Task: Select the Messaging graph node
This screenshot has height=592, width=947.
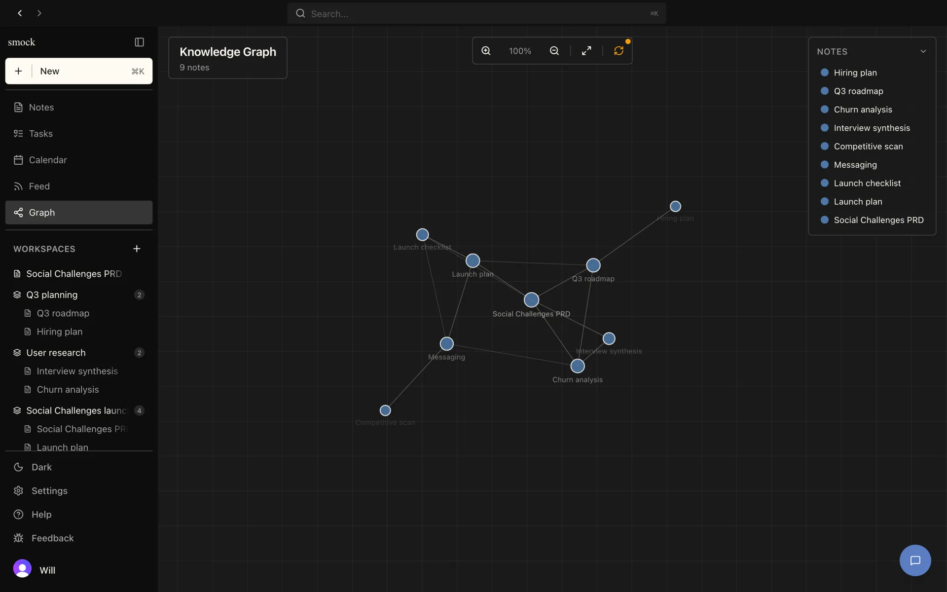Action: (446, 343)
